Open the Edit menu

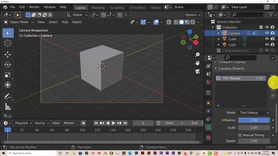(22, 7)
